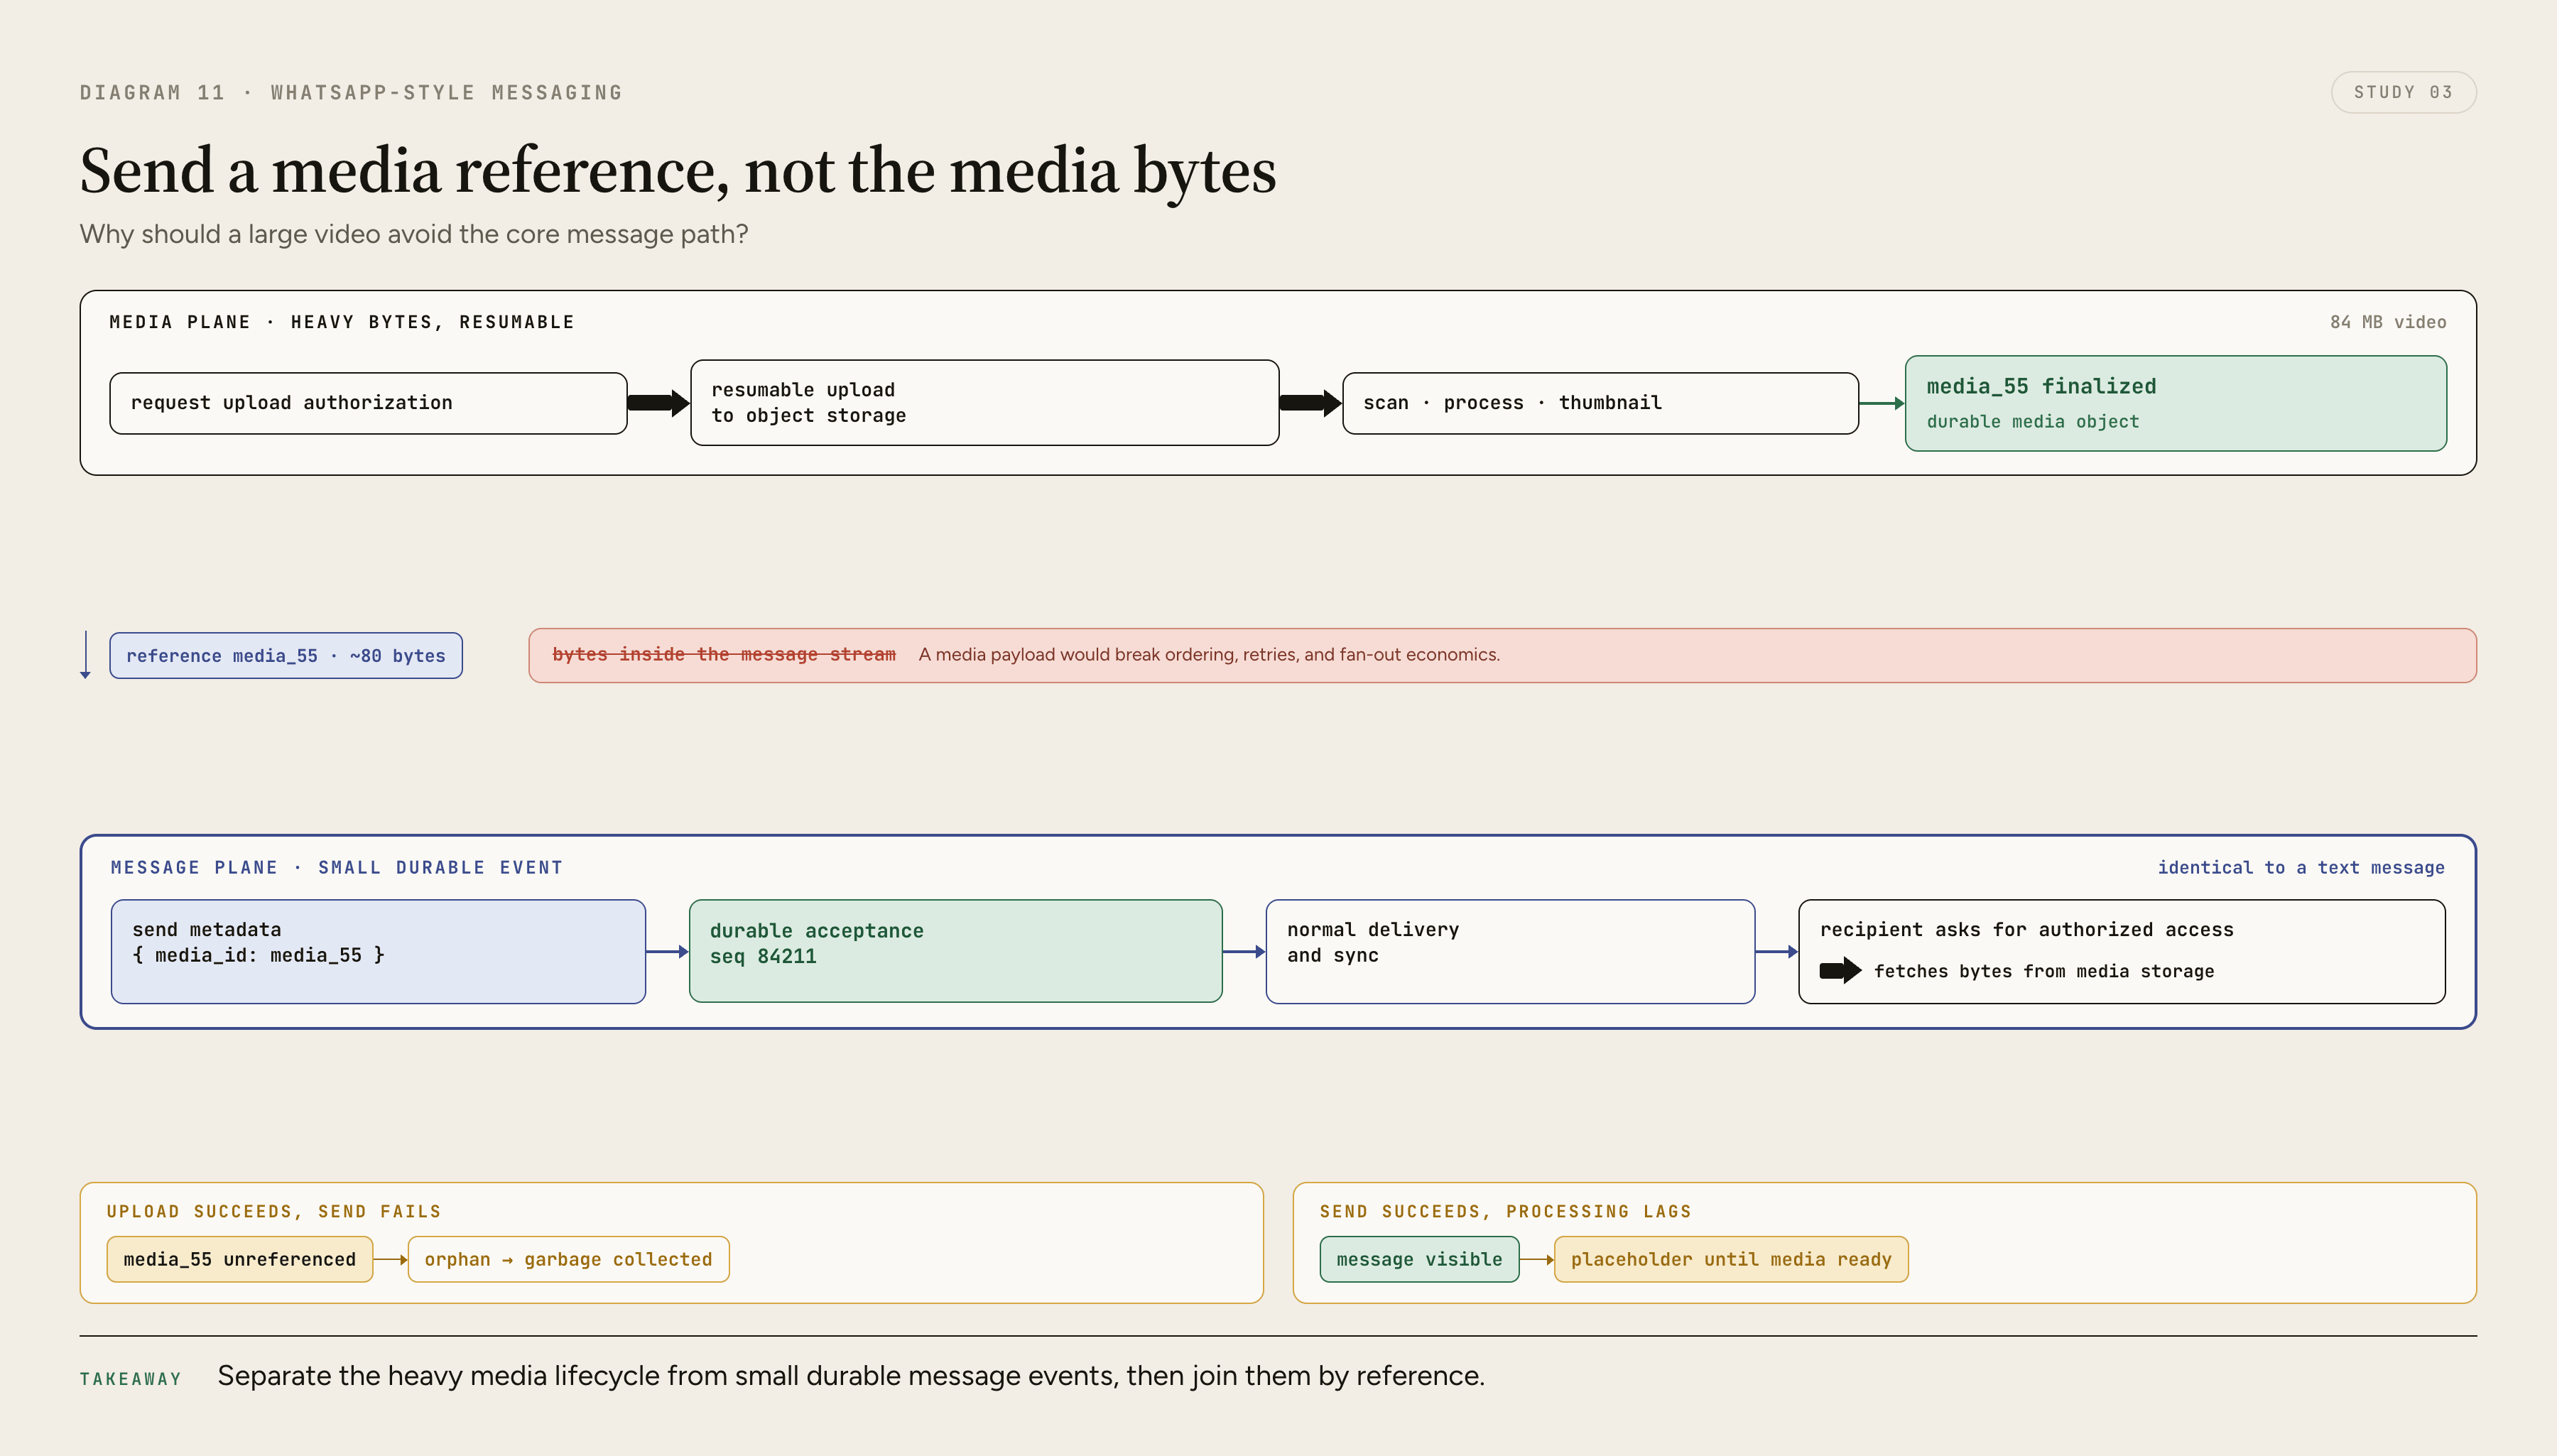Click the arrow between durable acceptance and normal delivery
The height and width of the screenshot is (1456, 2557).
tap(1244, 952)
